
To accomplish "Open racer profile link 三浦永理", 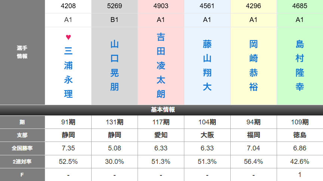I will coord(68,73).
